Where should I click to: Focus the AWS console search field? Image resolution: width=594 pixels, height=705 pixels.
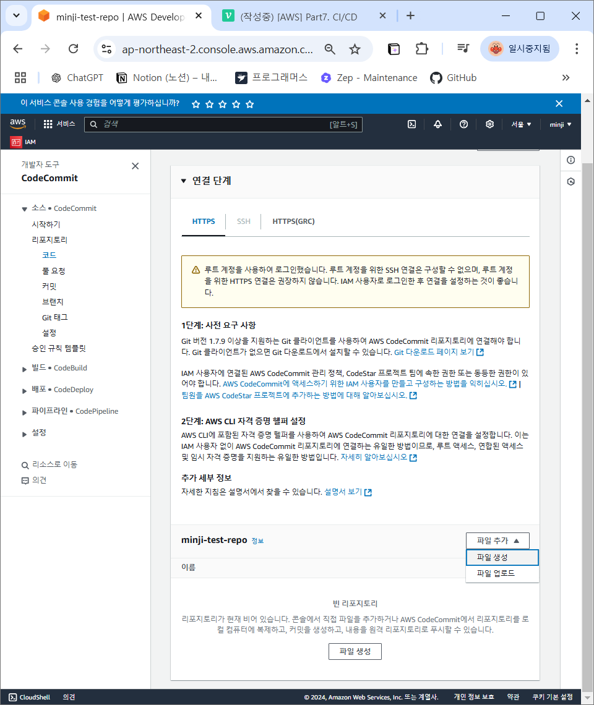223,124
